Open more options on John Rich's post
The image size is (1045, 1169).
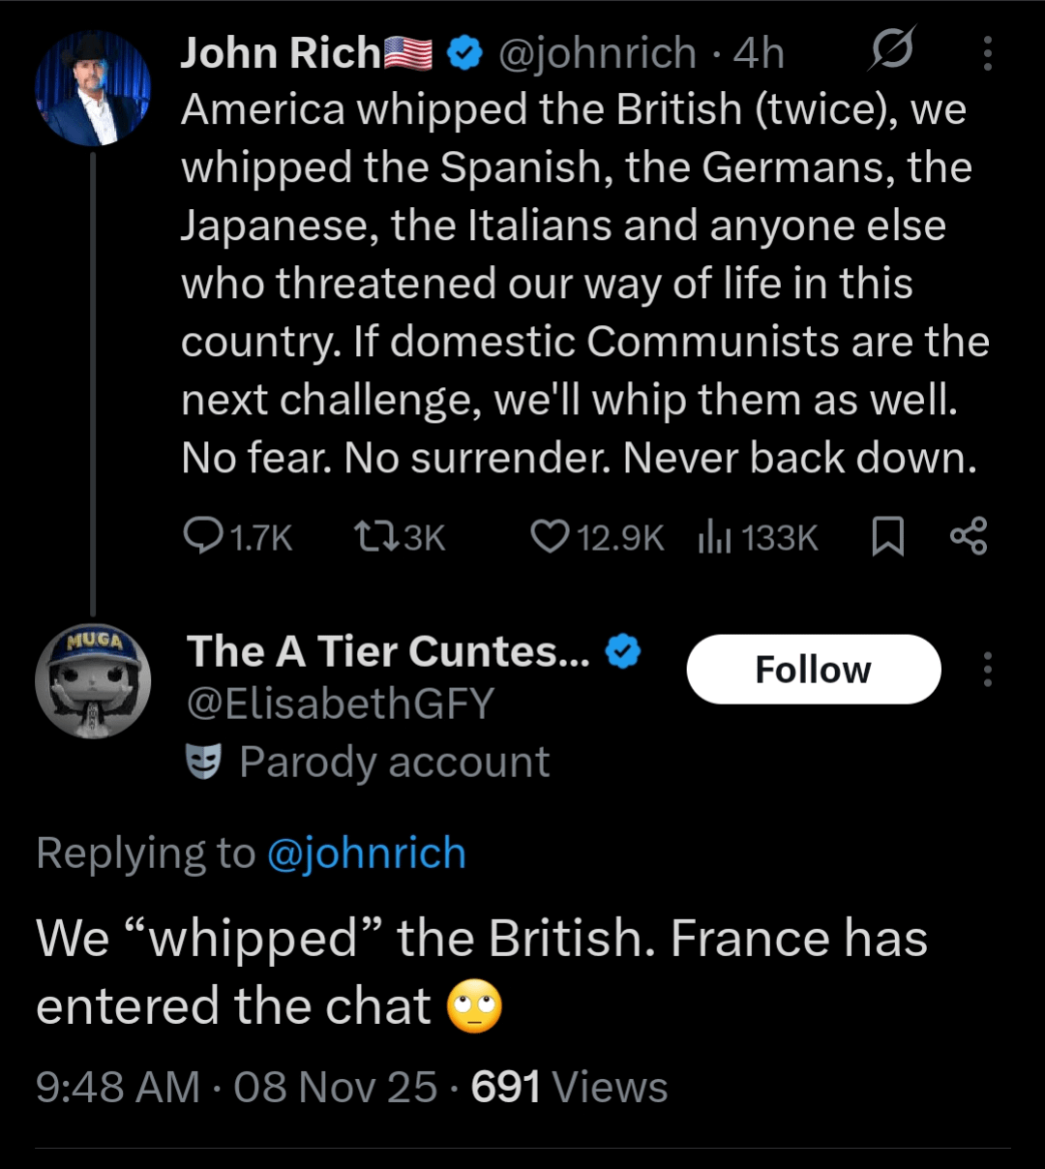[987, 53]
